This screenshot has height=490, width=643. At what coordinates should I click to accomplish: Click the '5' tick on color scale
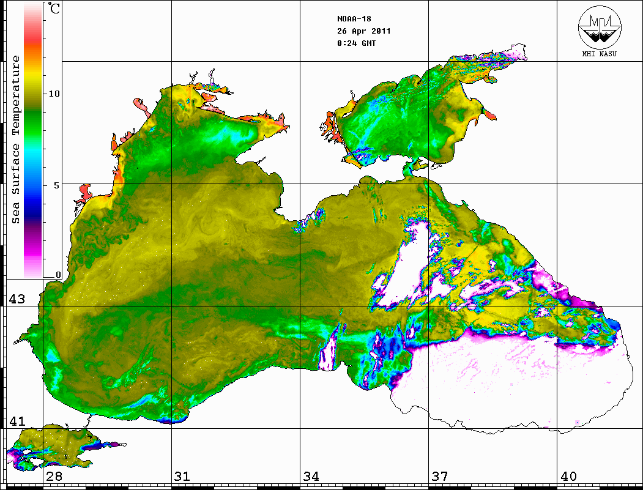(57, 185)
